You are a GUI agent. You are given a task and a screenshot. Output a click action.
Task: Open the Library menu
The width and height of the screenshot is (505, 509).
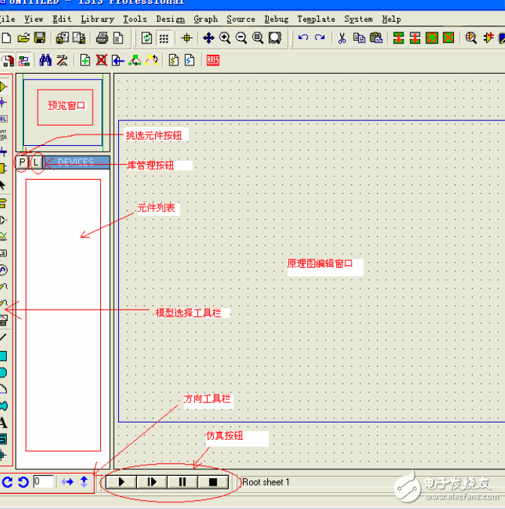(97, 19)
